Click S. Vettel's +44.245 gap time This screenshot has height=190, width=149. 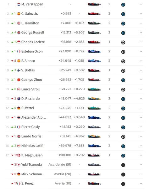pyautogui.click(x=65, y=108)
